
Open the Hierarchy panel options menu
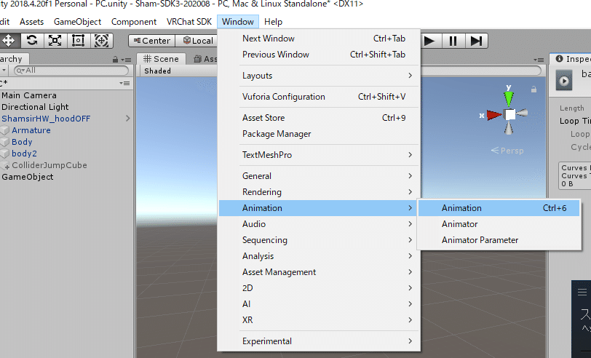126,60
